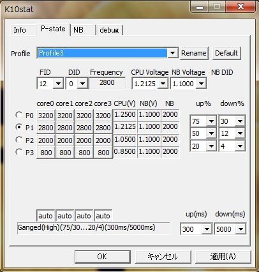
Task: Click core3 P0 button showing 3200
Action: [103, 116]
